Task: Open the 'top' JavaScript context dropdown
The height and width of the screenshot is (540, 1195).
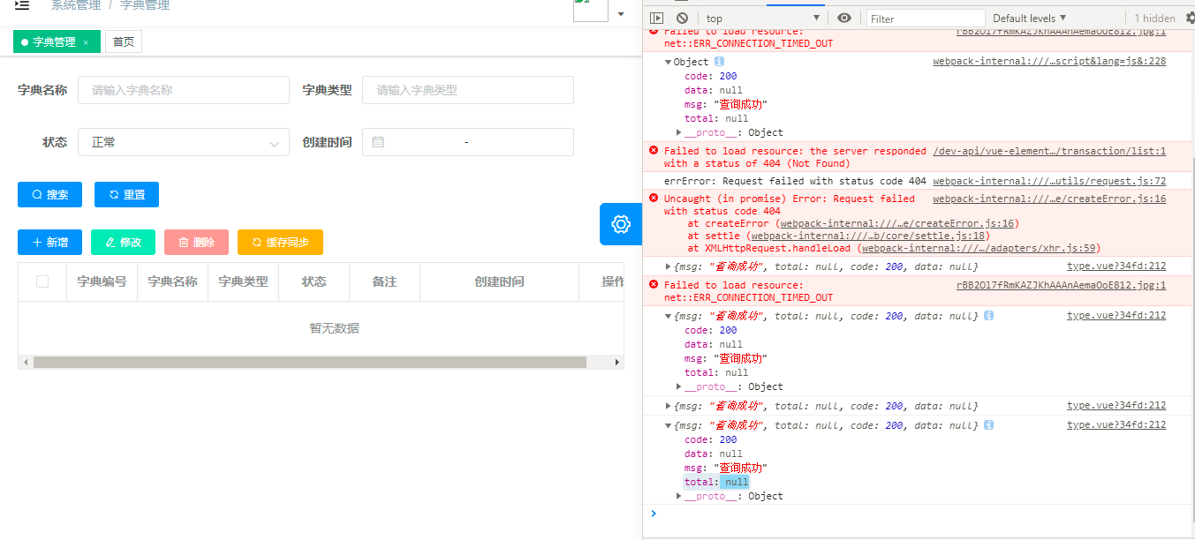Action: click(763, 18)
